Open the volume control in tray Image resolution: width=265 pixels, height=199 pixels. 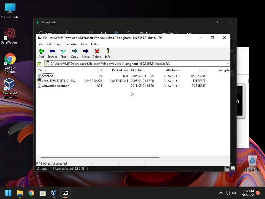[234, 193]
